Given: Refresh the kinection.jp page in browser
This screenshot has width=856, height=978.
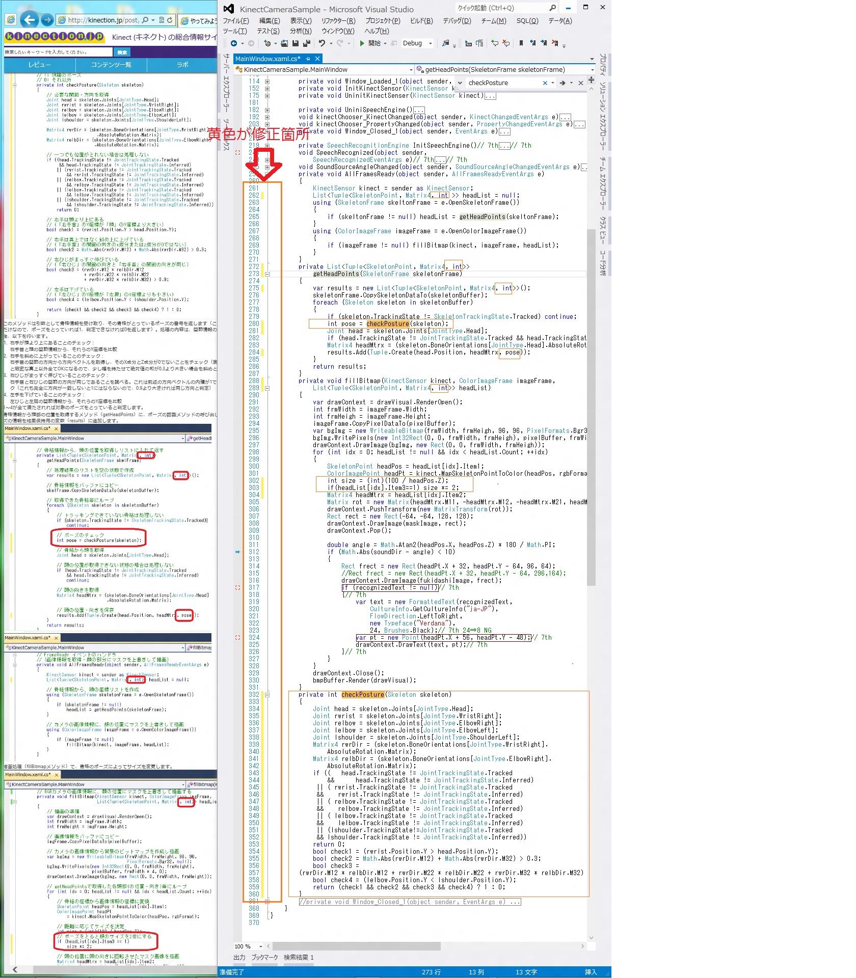Looking at the screenshot, I should tap(170, 20).
